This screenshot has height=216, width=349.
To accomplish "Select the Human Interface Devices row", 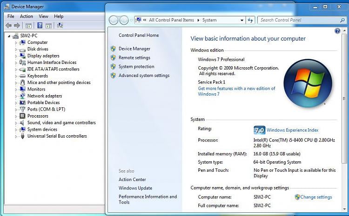I will pos(52,63).
